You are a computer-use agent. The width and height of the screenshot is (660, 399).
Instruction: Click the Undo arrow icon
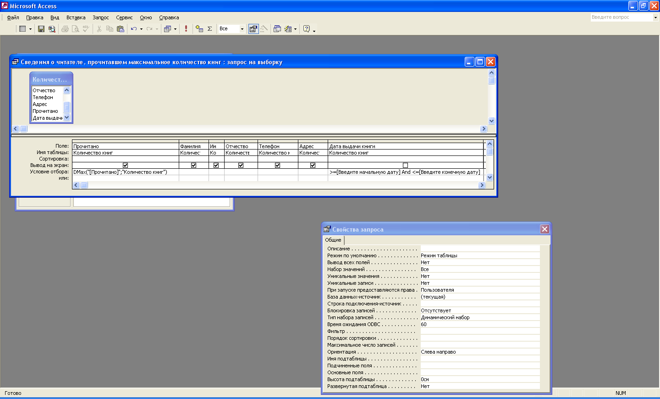click(133, 29)
